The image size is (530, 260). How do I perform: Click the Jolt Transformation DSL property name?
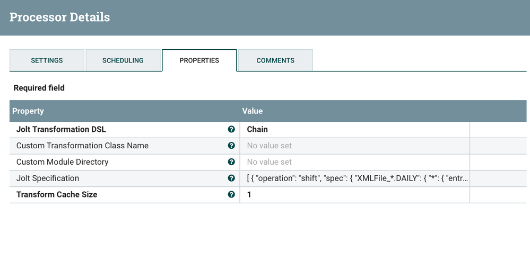point(61,129)
